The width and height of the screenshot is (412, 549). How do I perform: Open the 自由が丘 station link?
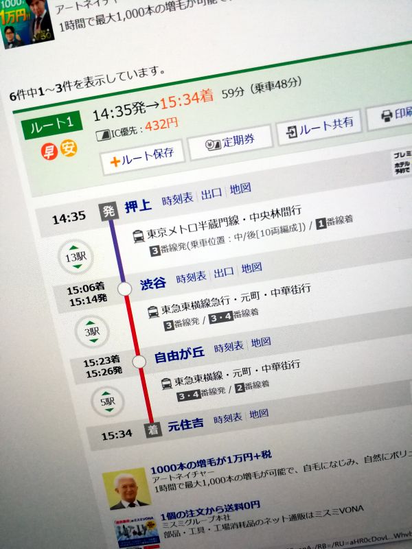tap(179, 355)
